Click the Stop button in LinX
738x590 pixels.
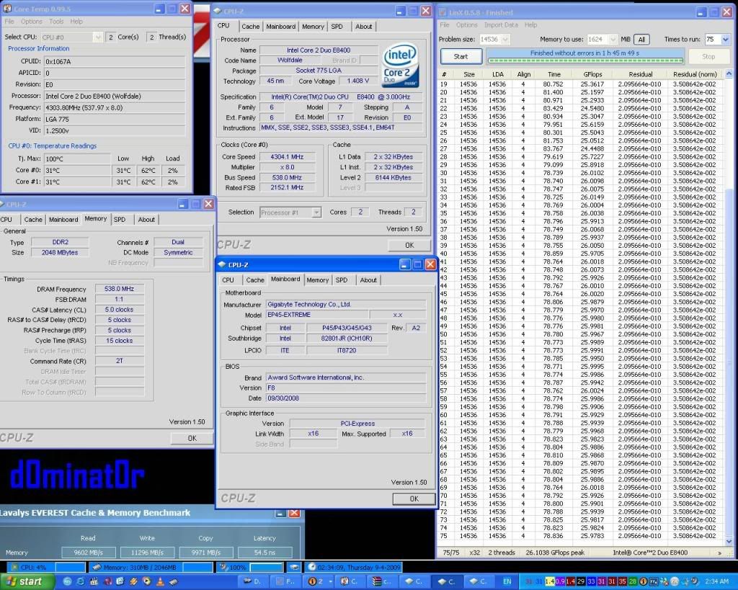(708, 56)
